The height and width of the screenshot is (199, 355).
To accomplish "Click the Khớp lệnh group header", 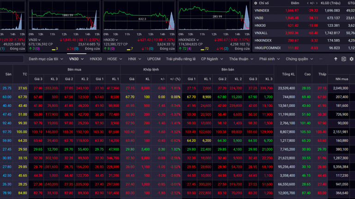I will point(151,70).
